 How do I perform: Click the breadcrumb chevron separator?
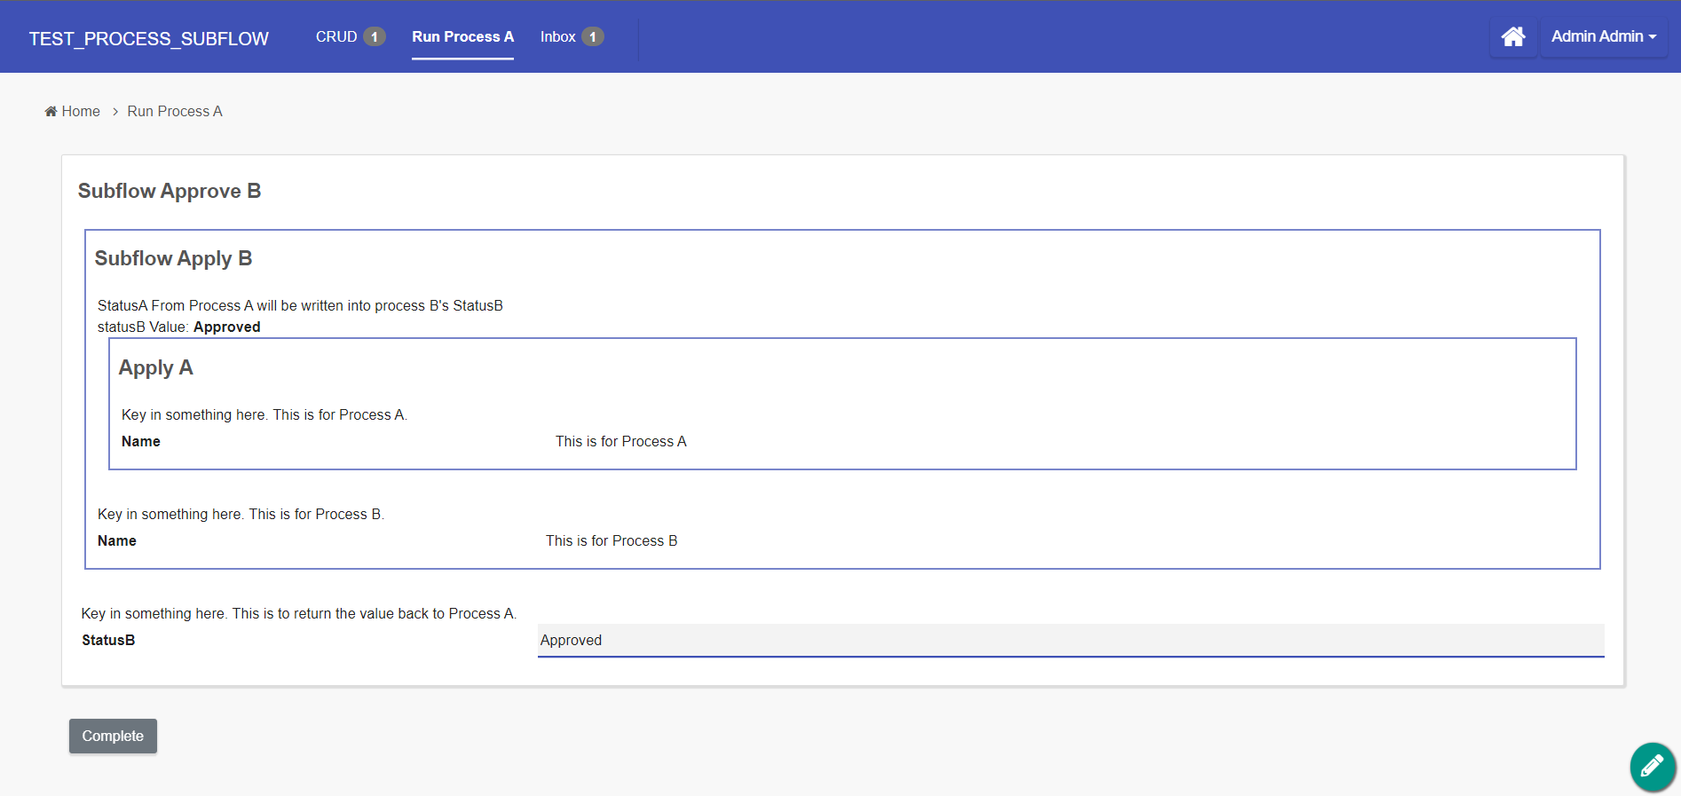[x=115, y=112]
